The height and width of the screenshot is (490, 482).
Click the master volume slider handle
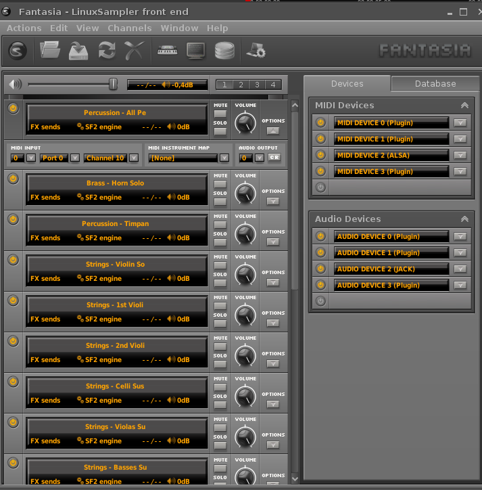pos(113,85)
